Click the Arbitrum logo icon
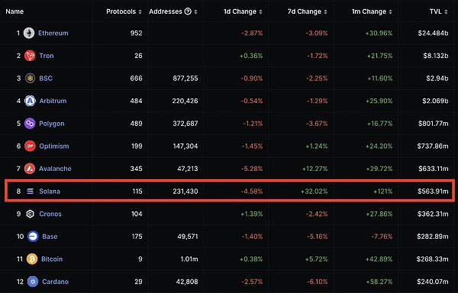Image resolution: width=458 pixels, height=293 pixels. click(x=30, y=101)
